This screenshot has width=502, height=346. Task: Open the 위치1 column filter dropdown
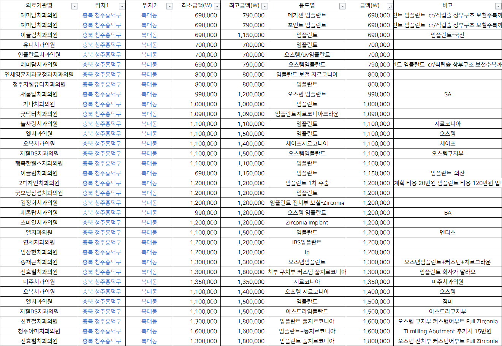pos(122,6)
